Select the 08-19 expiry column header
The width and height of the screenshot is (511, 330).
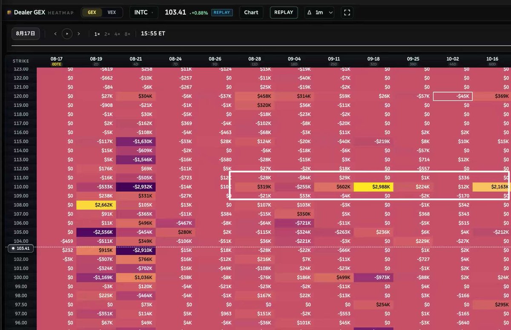click(x=96, y=61)
